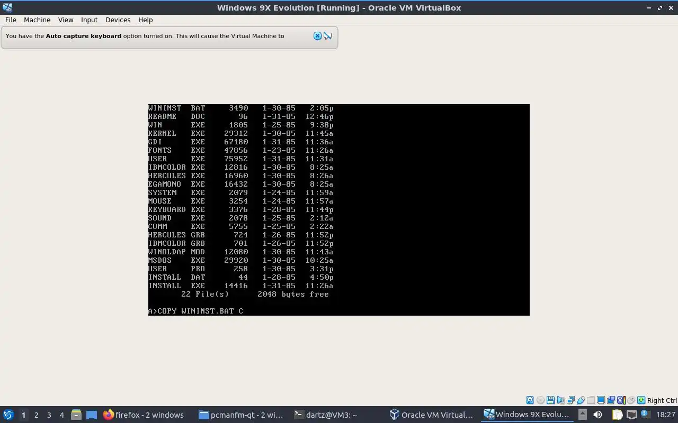Image resolution: width=678 pixels, height=423 pixels.
Task: Click the mouse integration status icon
Action: click(631, 400)
